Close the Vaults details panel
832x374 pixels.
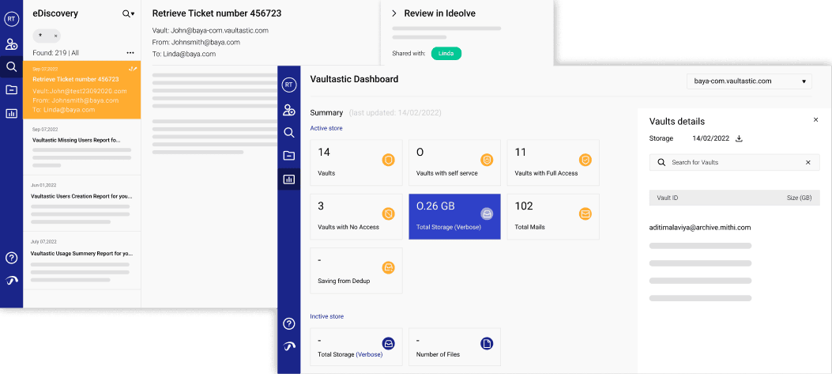click(816, 120)
